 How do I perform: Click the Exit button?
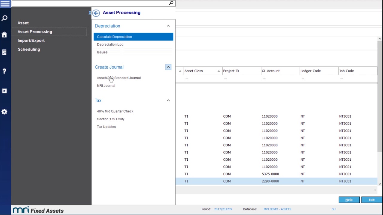[x=371, y=200]
